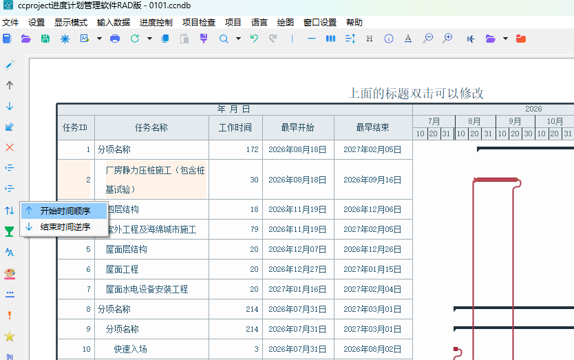This screenshot has width=574, height=360.
Task: Open the 输入数据 menu
Action: pos(114,22)
